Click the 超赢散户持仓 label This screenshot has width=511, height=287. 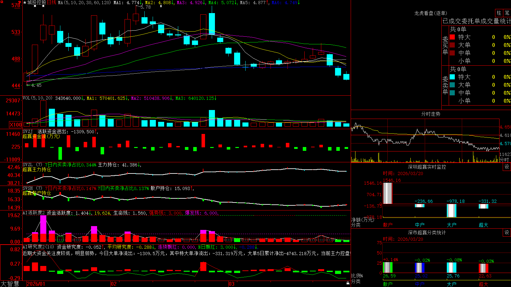click(37, 193)
